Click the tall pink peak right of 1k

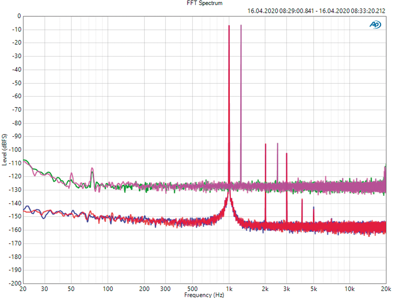tap(241, 26)
